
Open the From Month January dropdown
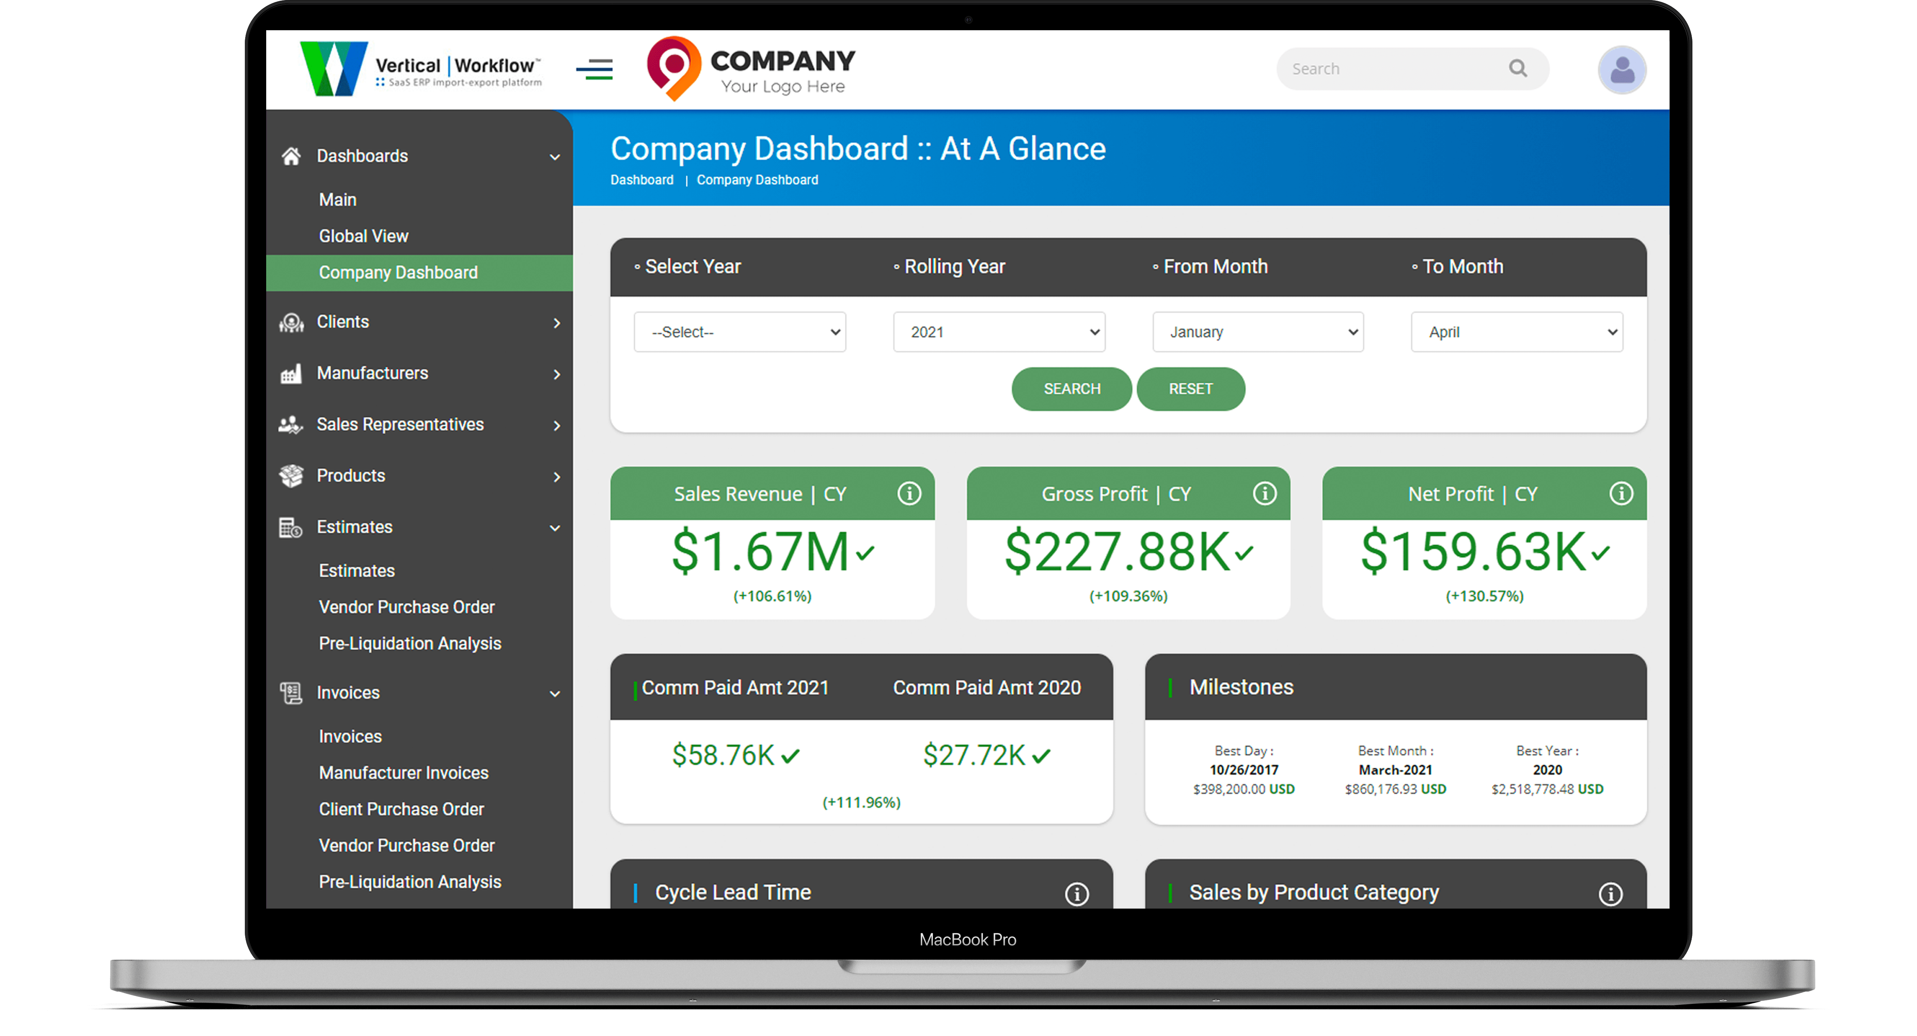(x=1258, y=332)
